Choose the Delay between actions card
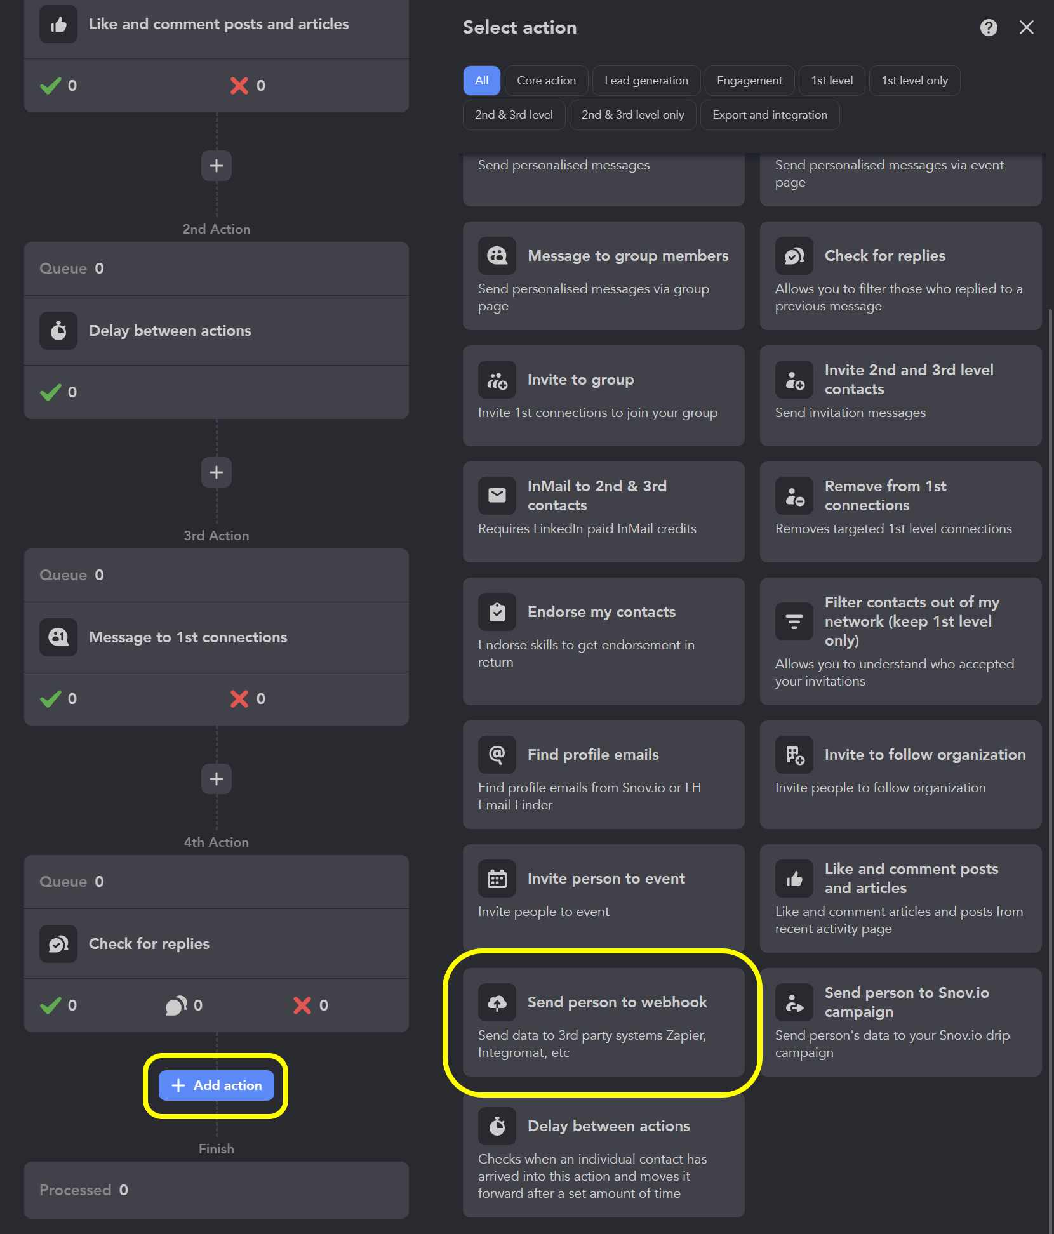Image resolution: width=1054 pixels, height=1234 pixels. [603, 1155]
